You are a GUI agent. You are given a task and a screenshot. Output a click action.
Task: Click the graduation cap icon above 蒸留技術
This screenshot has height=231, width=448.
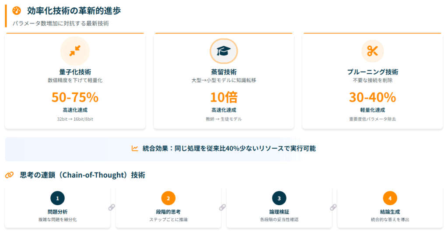pos(224,51)
